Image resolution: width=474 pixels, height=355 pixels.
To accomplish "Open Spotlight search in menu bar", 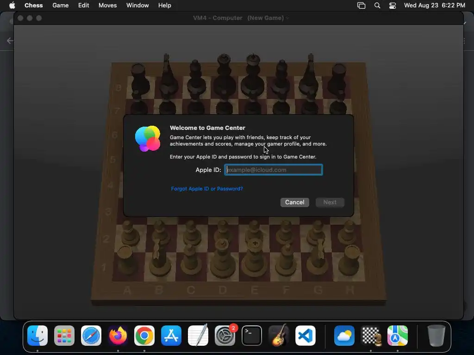I will point(377,6).
